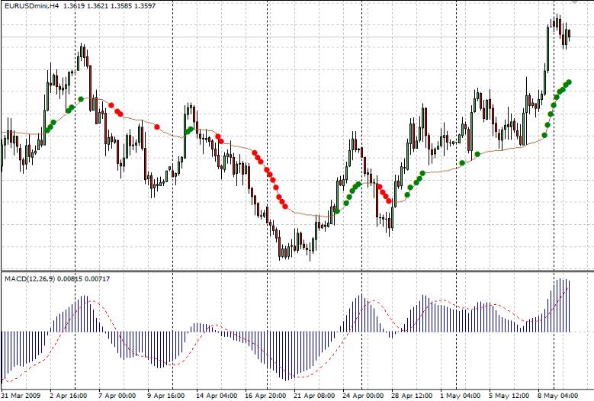Image resolution: width=594 pixels, height=401 pixels.
Task: Click the 24 Apr 00:00 time label
Action: click(363, 396)
